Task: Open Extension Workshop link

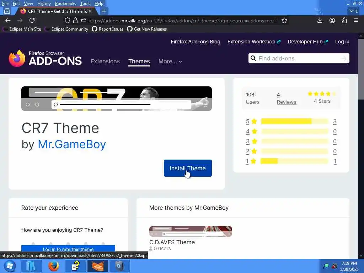Action: (x=254, y=42)
